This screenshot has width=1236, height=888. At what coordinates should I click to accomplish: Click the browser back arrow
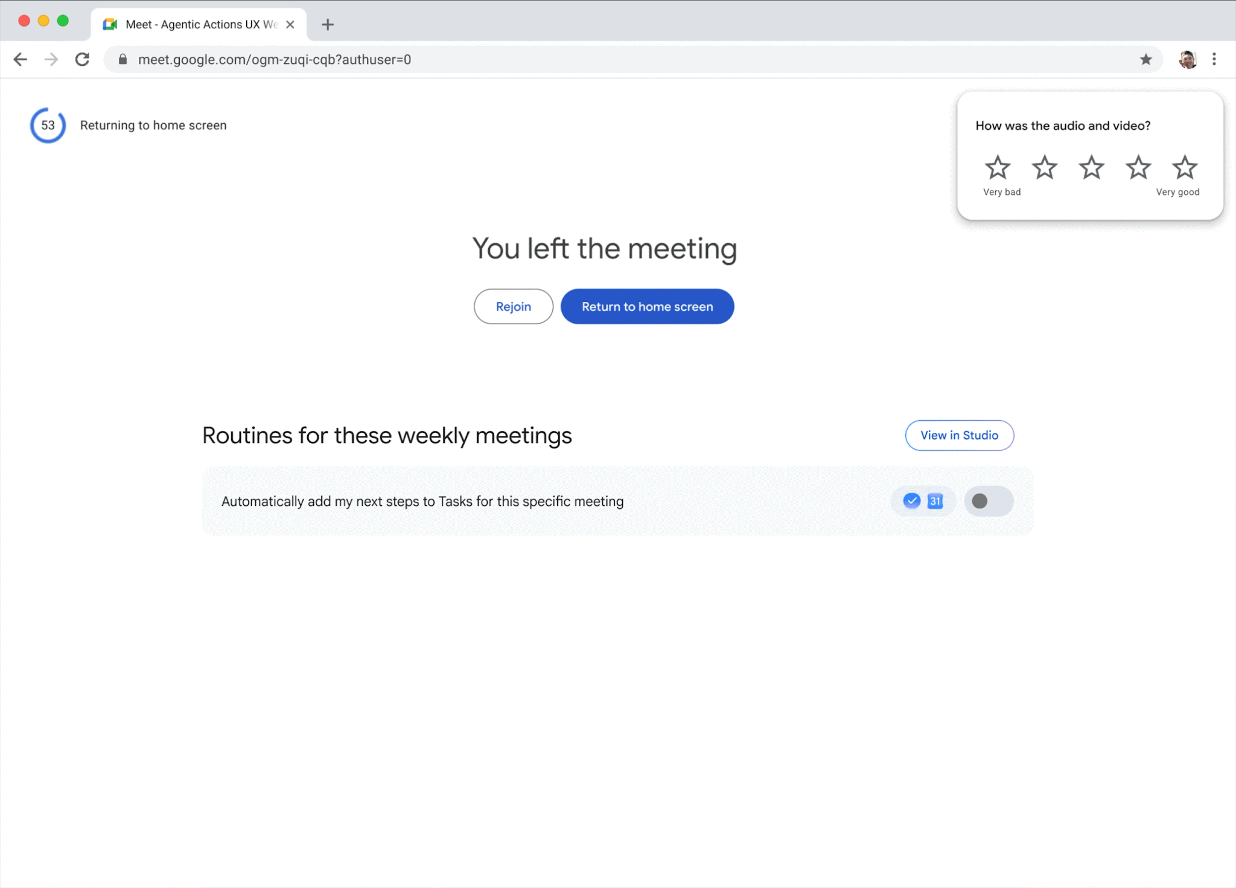click(21, 59)
